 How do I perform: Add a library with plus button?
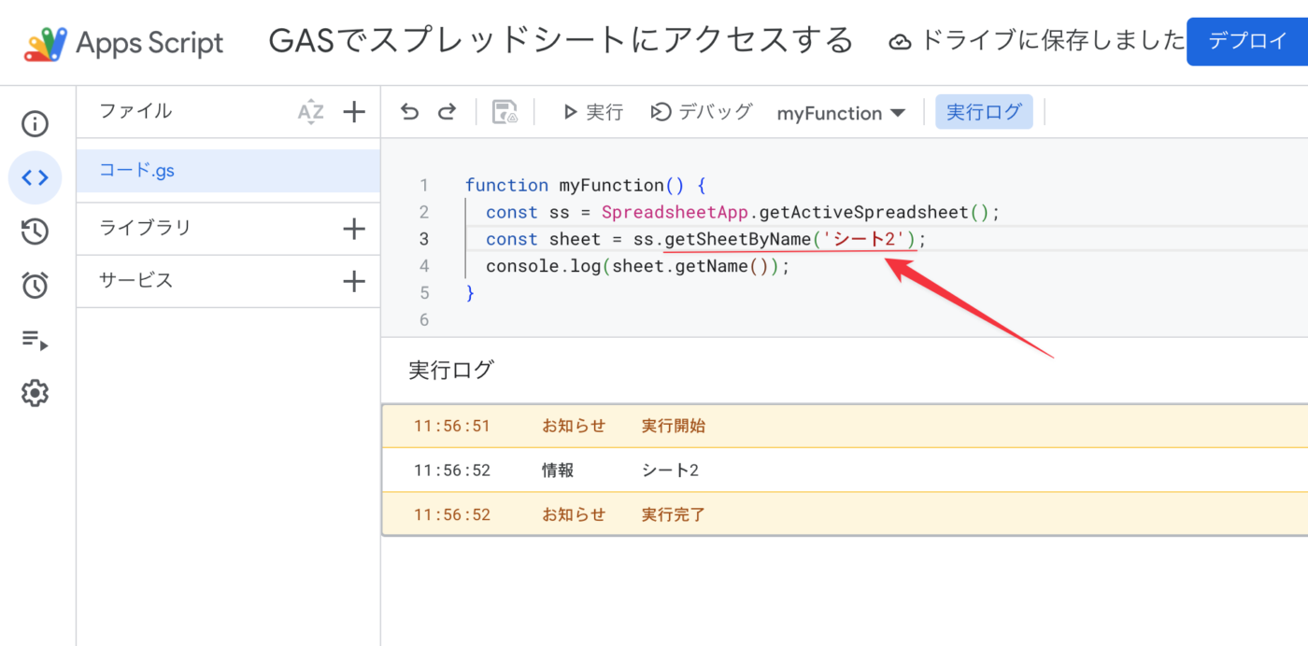click(353, 229)
